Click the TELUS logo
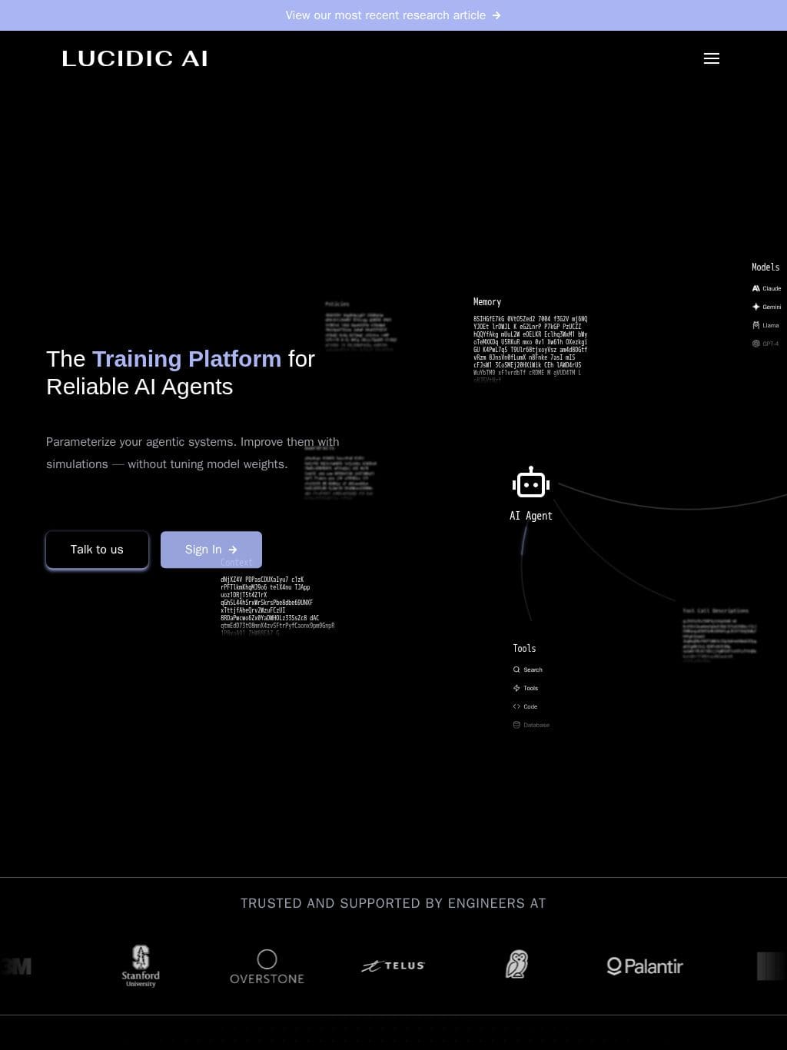Viewport: 787px width, 1050px height. click(393, 965)
